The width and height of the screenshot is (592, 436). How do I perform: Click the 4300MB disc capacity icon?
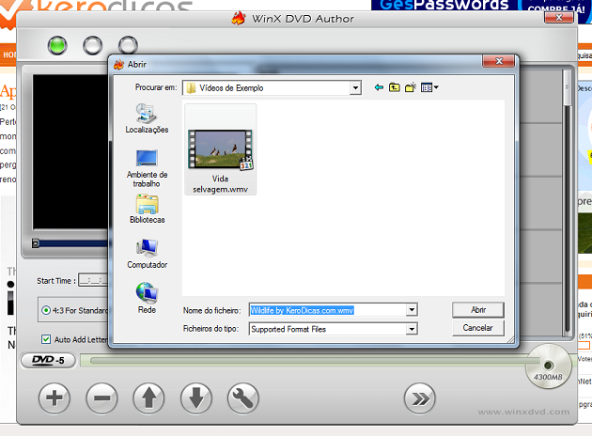click(x=548, y=366)
